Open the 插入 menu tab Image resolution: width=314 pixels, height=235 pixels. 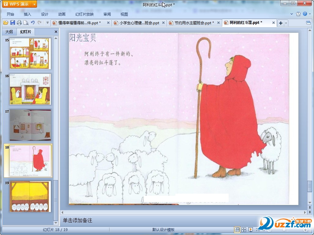click(x=27, y=14)
